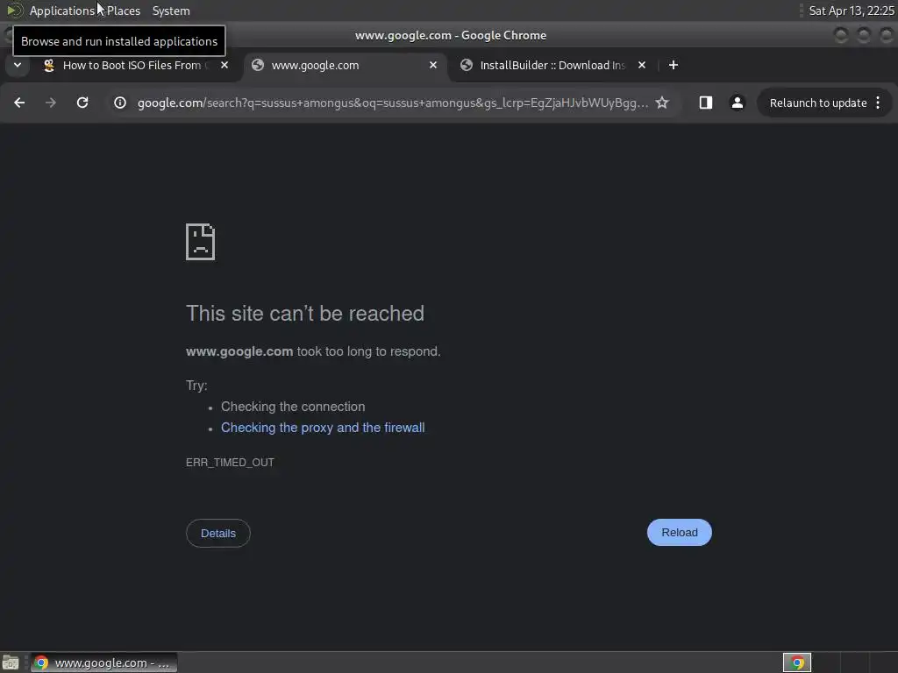Open Checking the proxy and the firewall link
The width and height of the screenshot is (898, 673).
pos(323,428)
